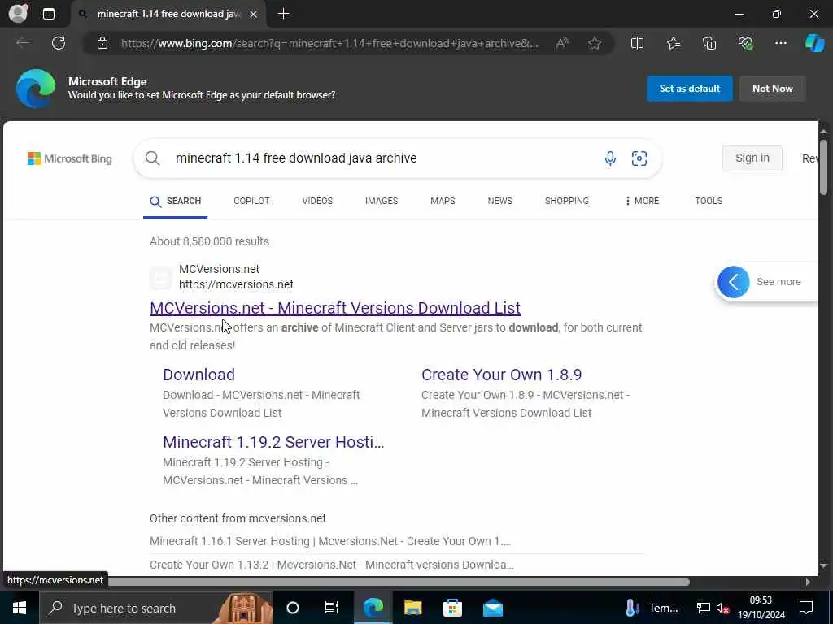This screenshot has height=624, width=833.
Task: Click the horizontal page scrollbar
Action: tap(399, 582)
